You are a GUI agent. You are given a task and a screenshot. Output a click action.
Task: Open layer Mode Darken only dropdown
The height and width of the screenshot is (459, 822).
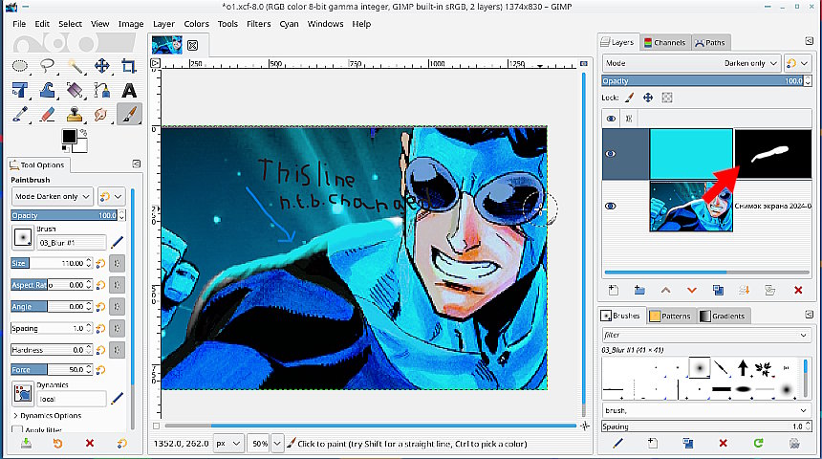point(691,63)
